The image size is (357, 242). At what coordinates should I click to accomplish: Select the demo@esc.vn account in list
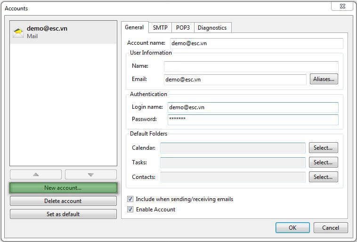pyautogui.click(x=63, y=32)
